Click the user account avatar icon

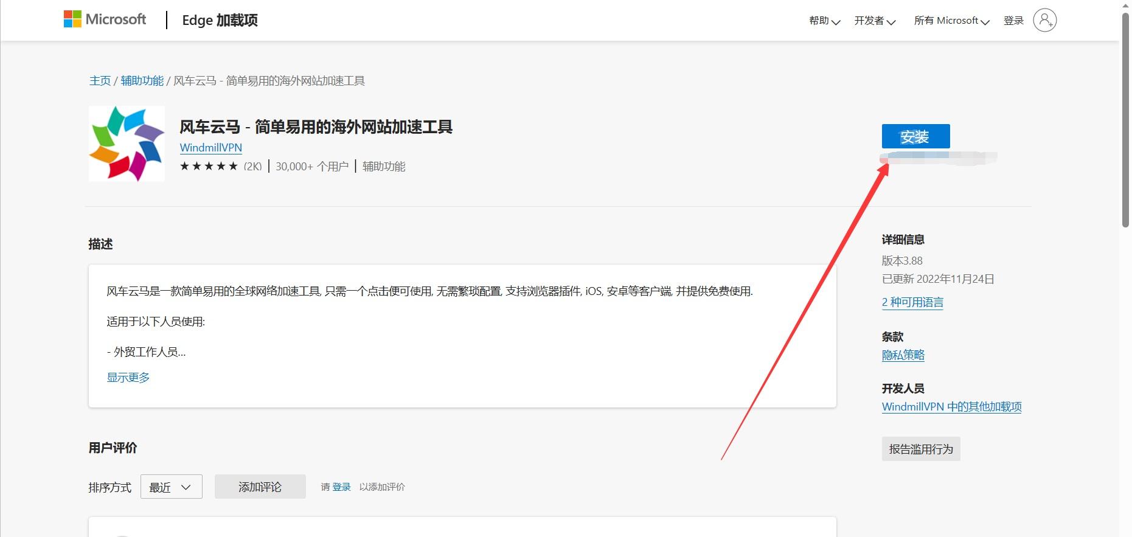pyautogui.click(x=1044, y=20)
